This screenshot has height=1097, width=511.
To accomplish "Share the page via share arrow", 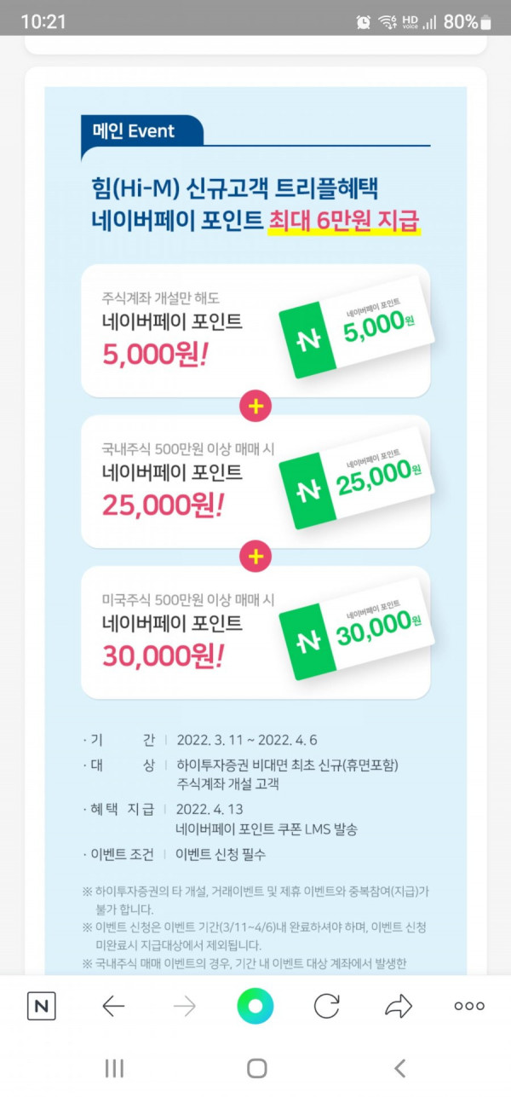I will pos(398,1006).
